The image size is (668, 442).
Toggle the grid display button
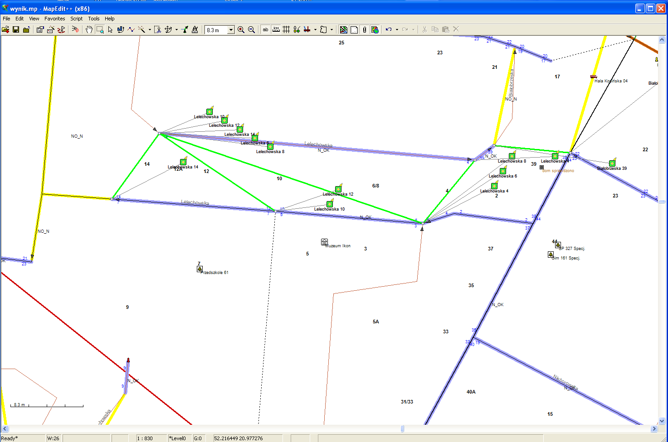(x=286, y=29)
